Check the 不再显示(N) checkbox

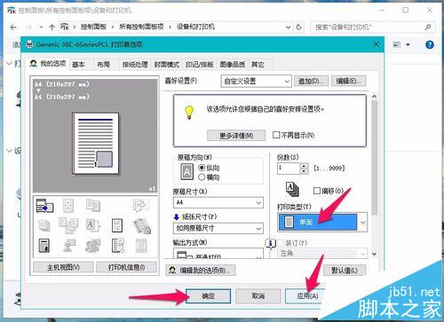point(276,135)
